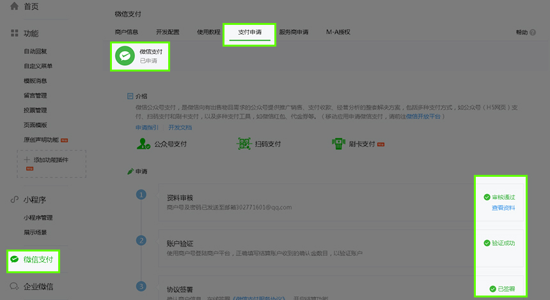
Task: Open 自动回复 in the sidebar
Action: pos(35,52)
